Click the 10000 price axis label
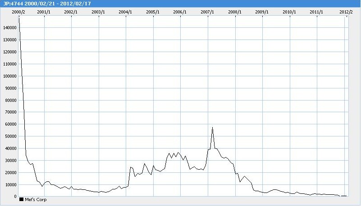The width and height of the screenshot is (361, 206). pos(11,185)
